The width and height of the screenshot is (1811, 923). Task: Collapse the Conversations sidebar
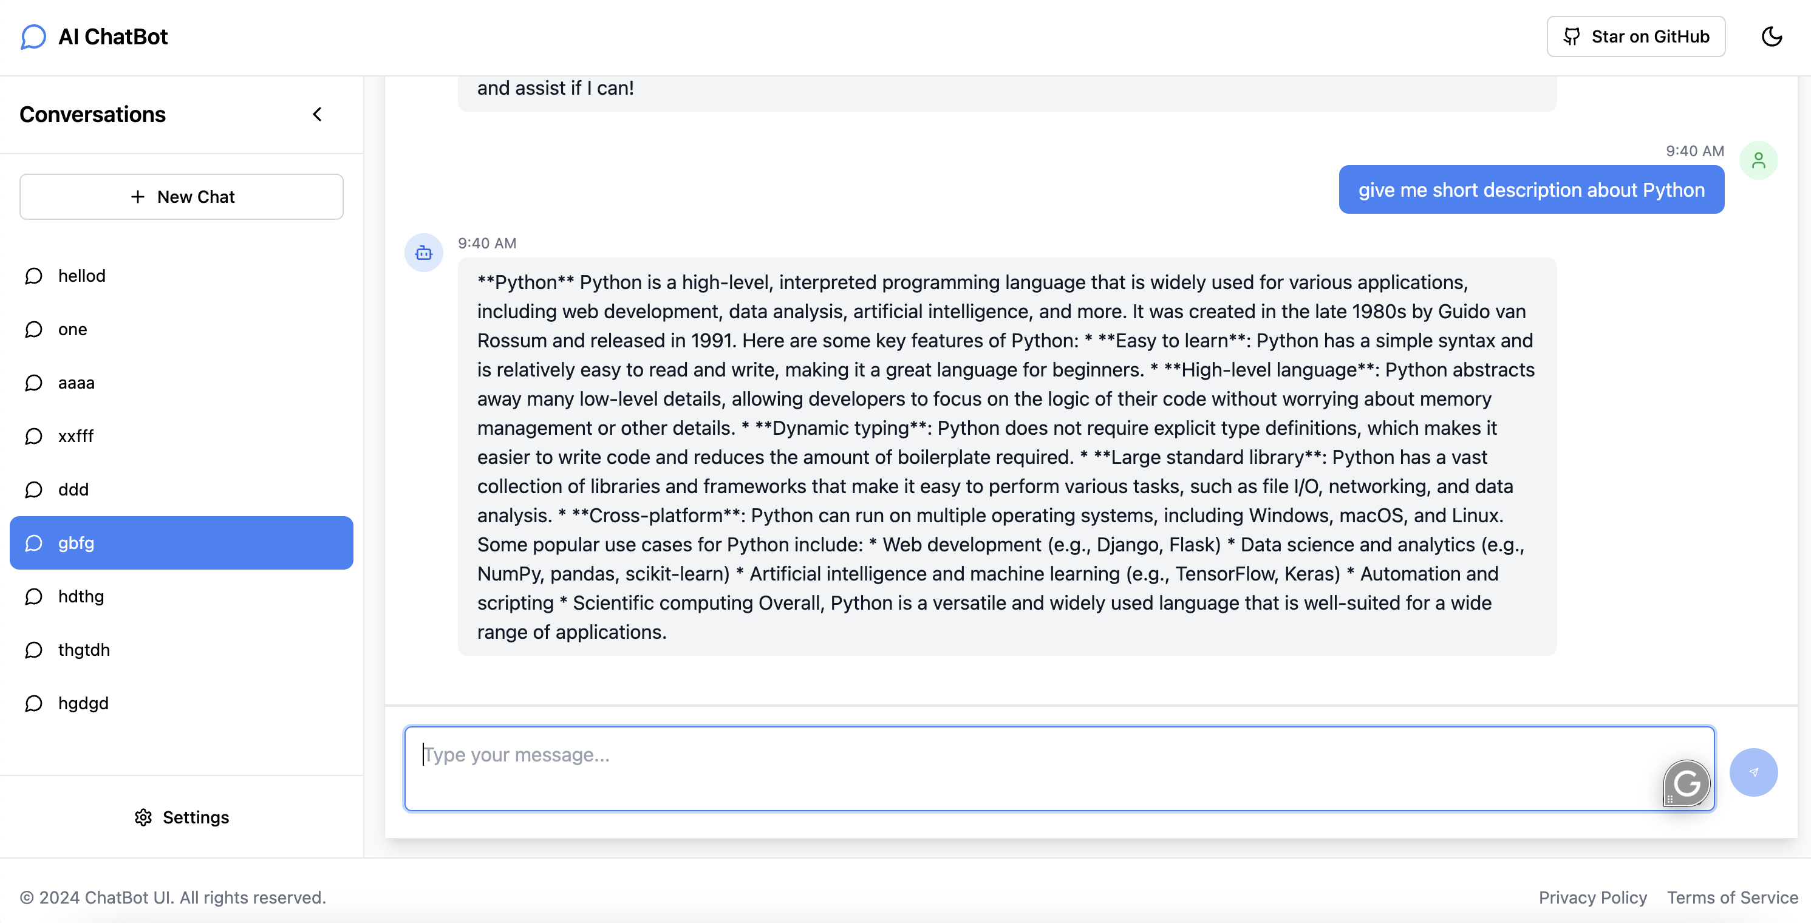click(317, 115)
